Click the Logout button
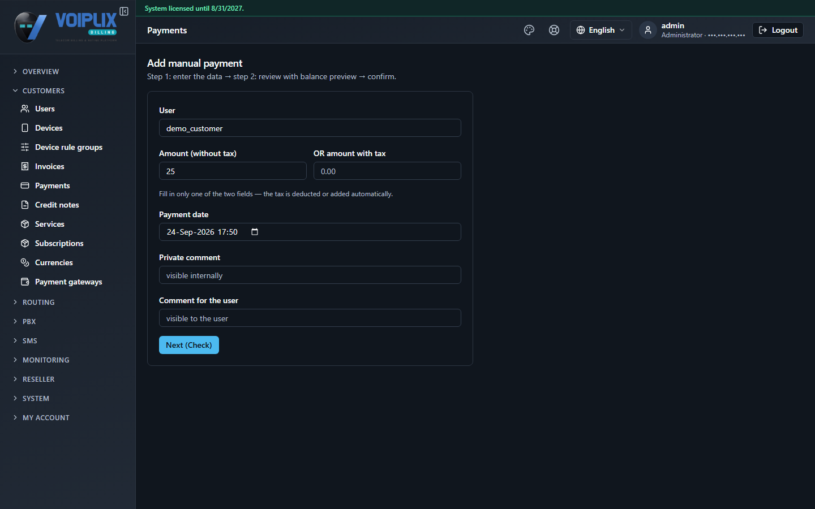 click(x=778, y=30)
